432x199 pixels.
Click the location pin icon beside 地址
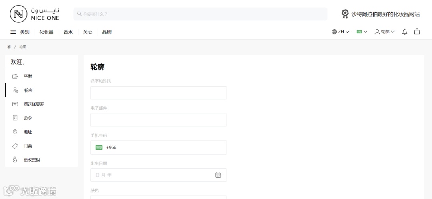[x=15, y=132]
